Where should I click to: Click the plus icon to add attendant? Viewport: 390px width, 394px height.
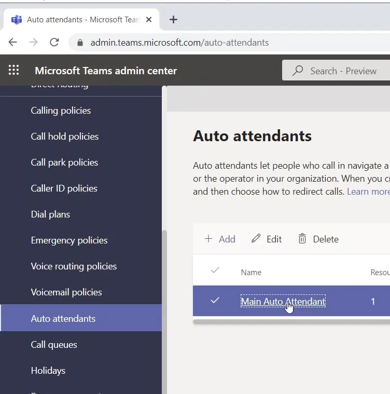pos(208,239)
